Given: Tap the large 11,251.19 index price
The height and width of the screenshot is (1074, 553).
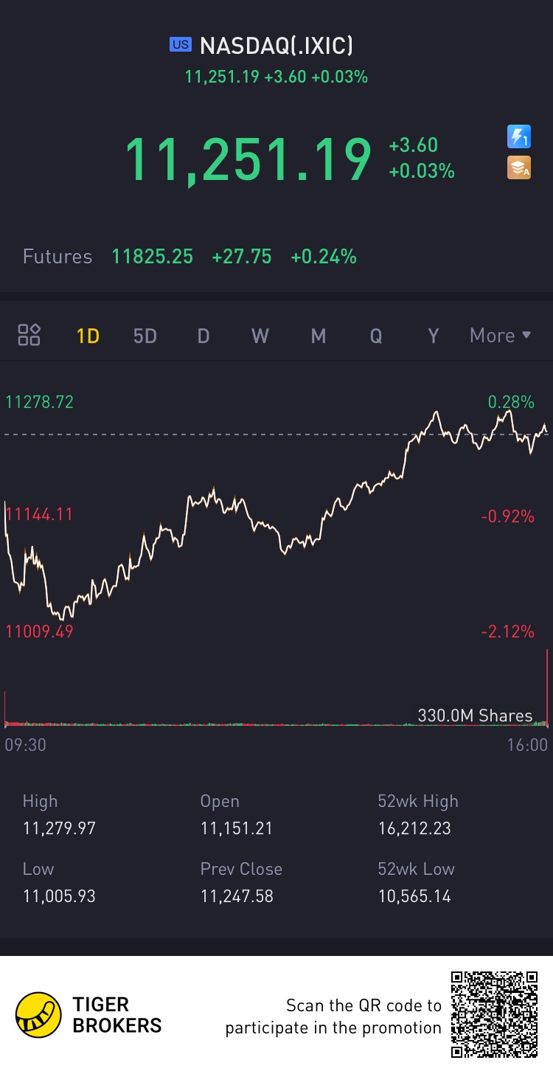Looking at the screenshot, I should coord(248,159).
